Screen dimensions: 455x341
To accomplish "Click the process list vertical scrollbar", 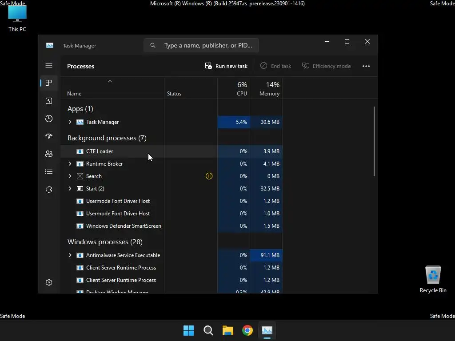I will [x=374, y=141].
